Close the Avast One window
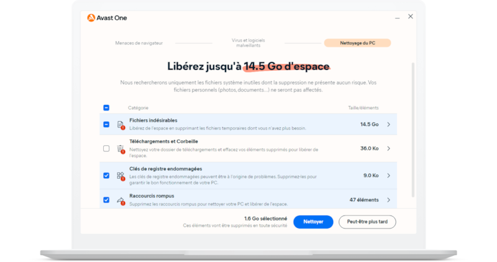 click(410, 17)
